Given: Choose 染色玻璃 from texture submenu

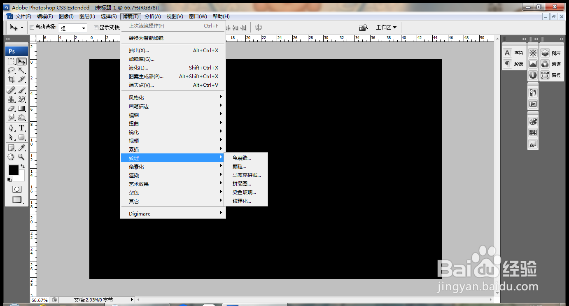Looking at the screenshot, I should (x=246, y=192).
